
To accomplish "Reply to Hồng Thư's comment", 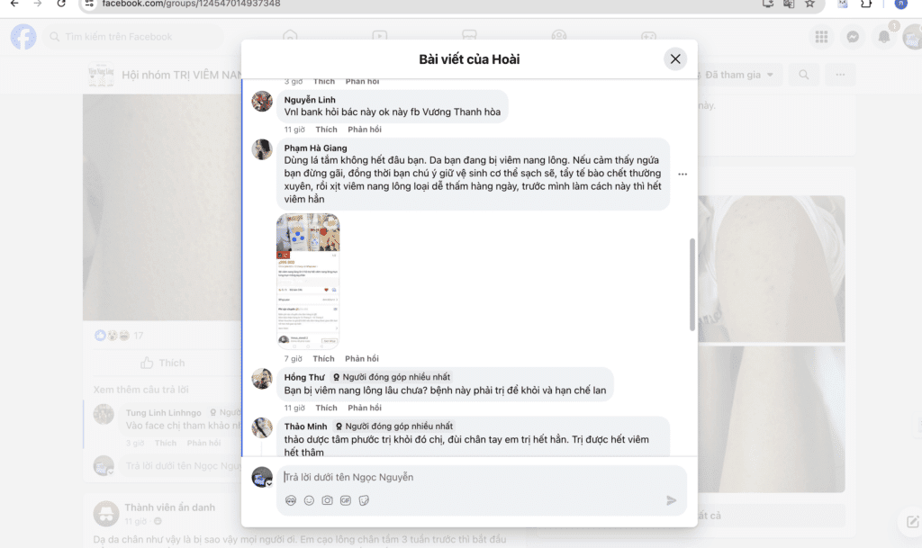I will (365, 408).
